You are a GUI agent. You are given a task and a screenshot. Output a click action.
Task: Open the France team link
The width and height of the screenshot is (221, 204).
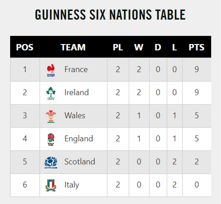[x=76, y=69]
